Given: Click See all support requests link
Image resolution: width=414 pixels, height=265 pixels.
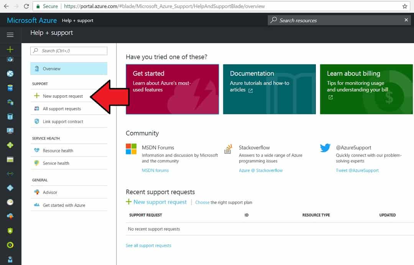Looking at the screenshot, I should [148, 245].
